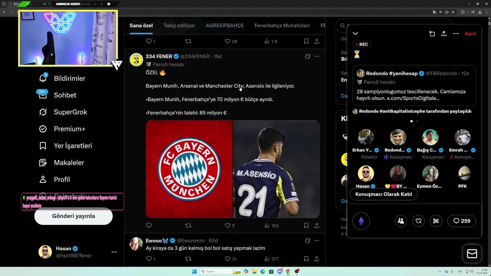Open Bayern Munich Asensio post image
The height and width of the screenshot is (276, 491).
[x=233, y=169]
